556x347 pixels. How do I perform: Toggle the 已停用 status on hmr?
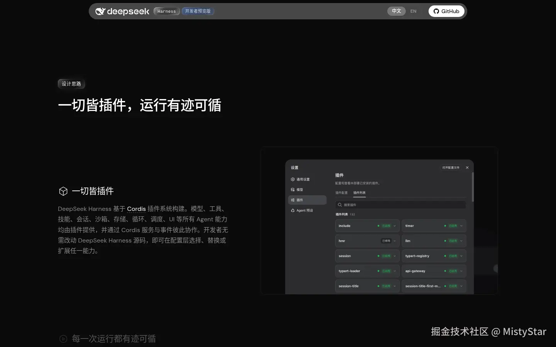click(386, 241)
